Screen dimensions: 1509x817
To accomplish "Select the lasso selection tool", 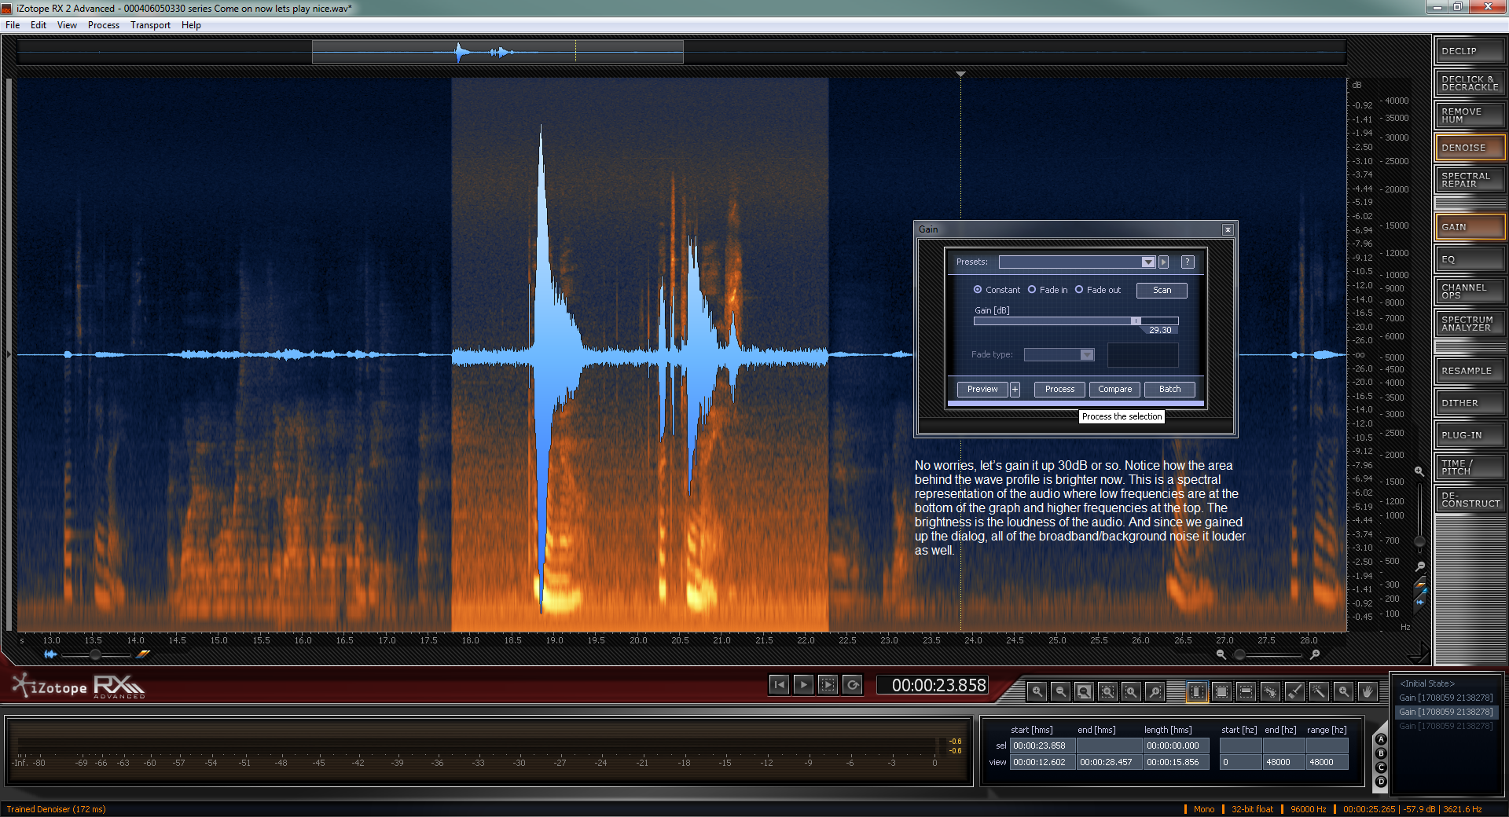I will pos(1270,691).
